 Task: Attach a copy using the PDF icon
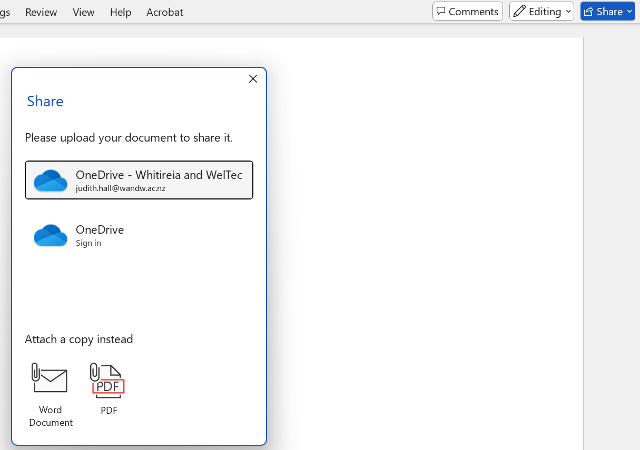point(107,380)
